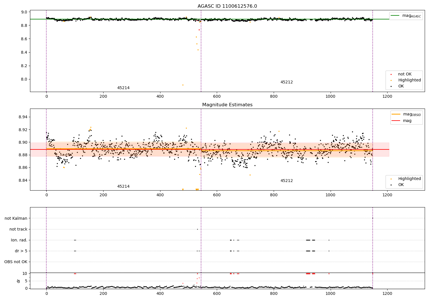The image size is (429, 300).
Task: Click the 'dr > 5' flag row label
Action: (21, 251)
